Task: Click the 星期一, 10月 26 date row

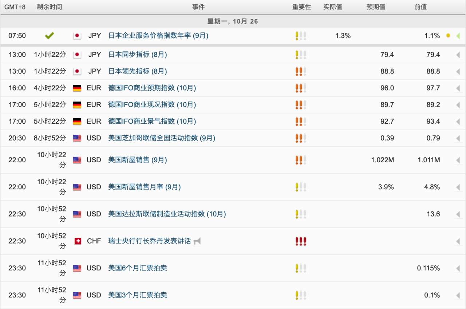Action: click(x=233, y=21)
